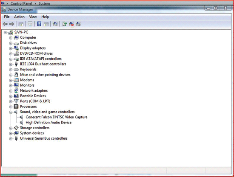The height and width of the screenshot is (177, 234).
Task: Click the Update Driver Software icon
Action: [x=64, y=24]
